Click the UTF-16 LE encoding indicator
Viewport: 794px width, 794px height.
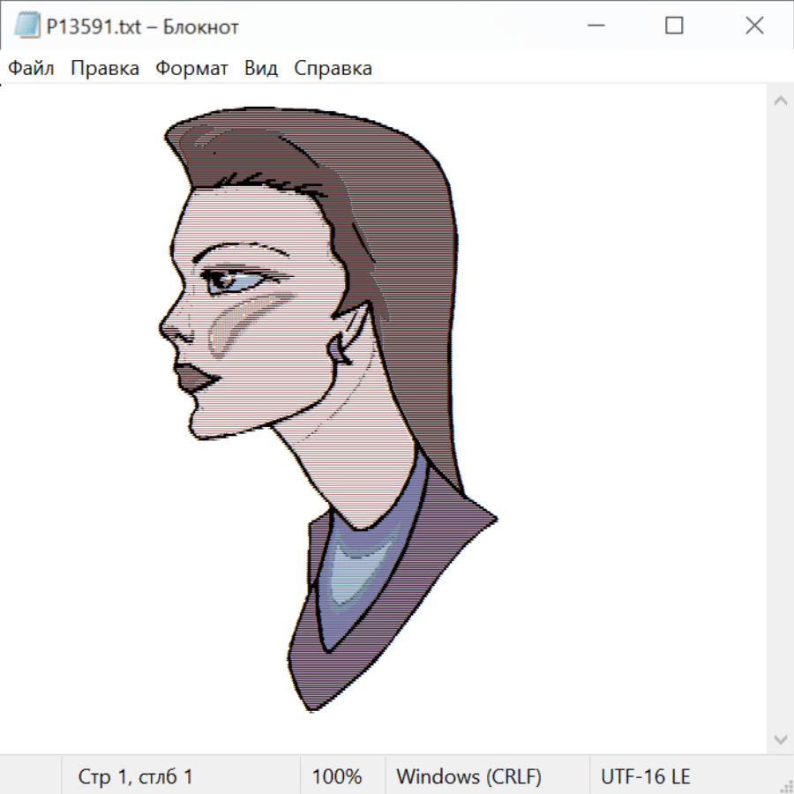646,776
